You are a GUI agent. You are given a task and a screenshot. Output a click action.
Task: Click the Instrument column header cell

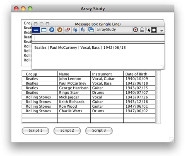point(107,74)
